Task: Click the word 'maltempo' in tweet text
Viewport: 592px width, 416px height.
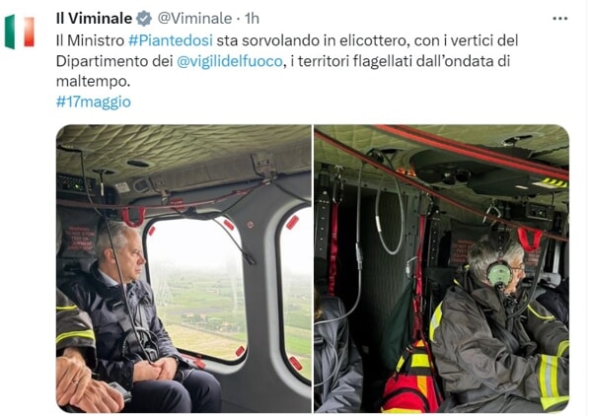Action: click(93, 81)
